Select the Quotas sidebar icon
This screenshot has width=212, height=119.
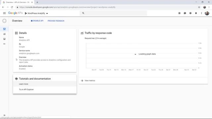click(4, 39)
